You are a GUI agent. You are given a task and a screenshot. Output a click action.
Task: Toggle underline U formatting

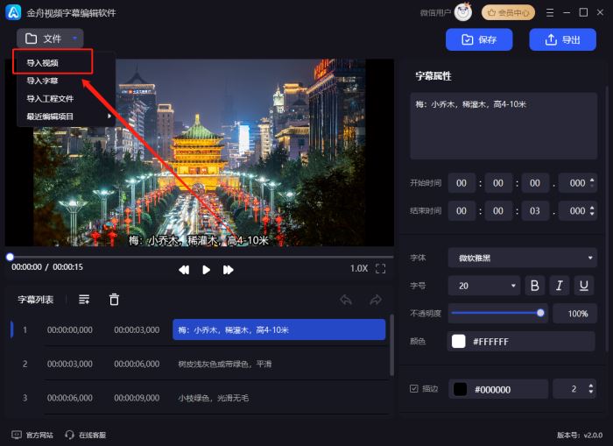pos(584,286)
